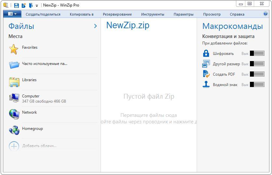Image resolution: width=272 pixels, height=175 pixels.
Task: Click the Computer monitor icon
Action: point(14,98)
